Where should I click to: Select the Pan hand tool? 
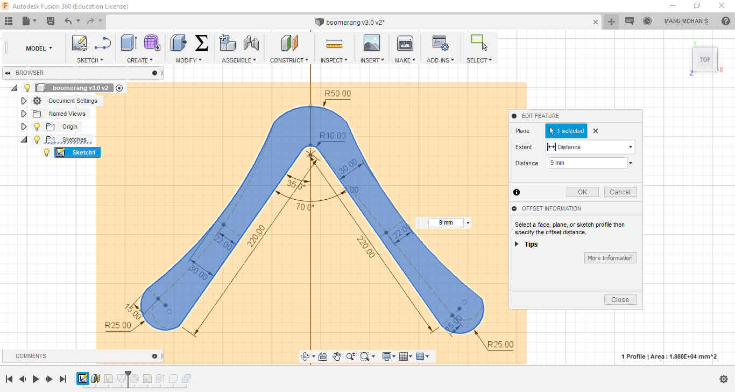(337, 356)
